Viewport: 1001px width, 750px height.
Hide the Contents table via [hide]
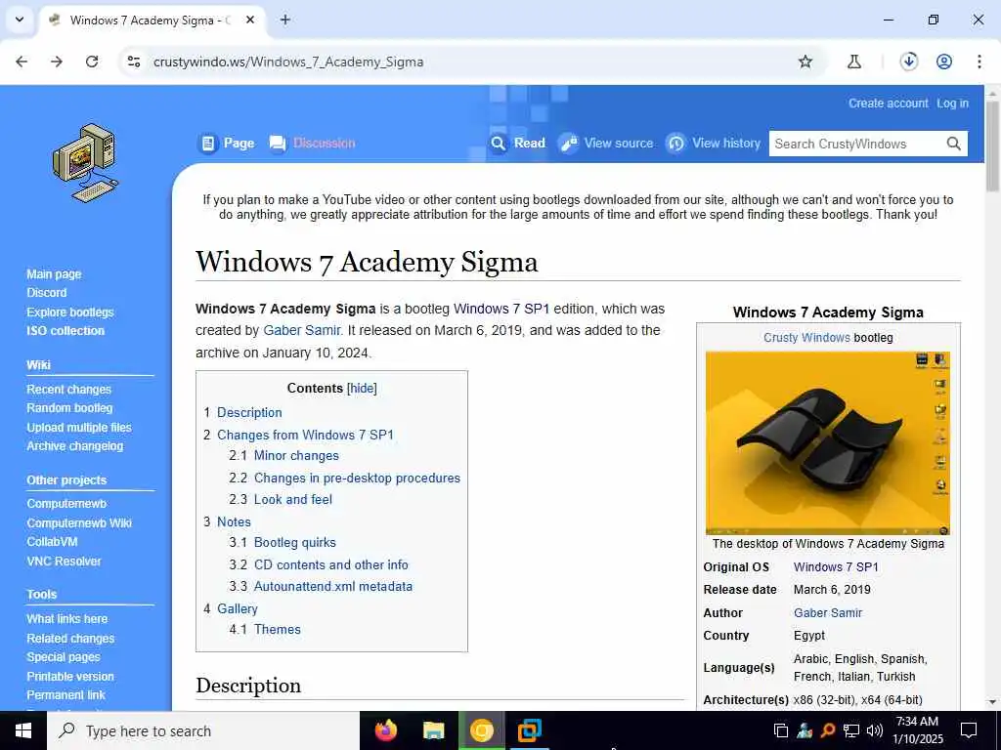click(x=362, y=389)
